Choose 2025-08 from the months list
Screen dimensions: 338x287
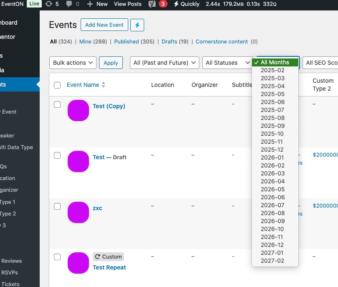pyautogui.click(x=272, y=118)
